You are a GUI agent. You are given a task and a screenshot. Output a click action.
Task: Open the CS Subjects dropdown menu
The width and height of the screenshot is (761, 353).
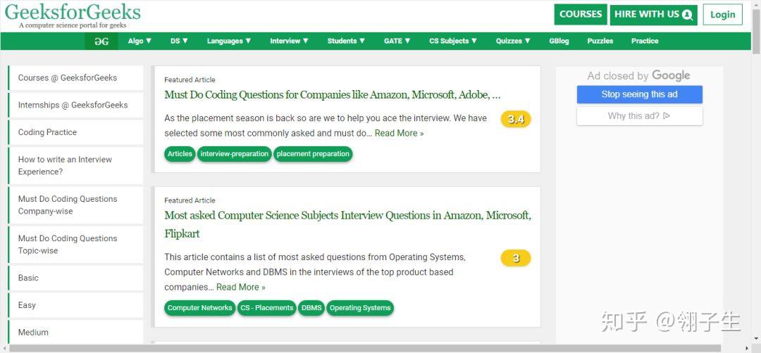(x=453, y=41)
